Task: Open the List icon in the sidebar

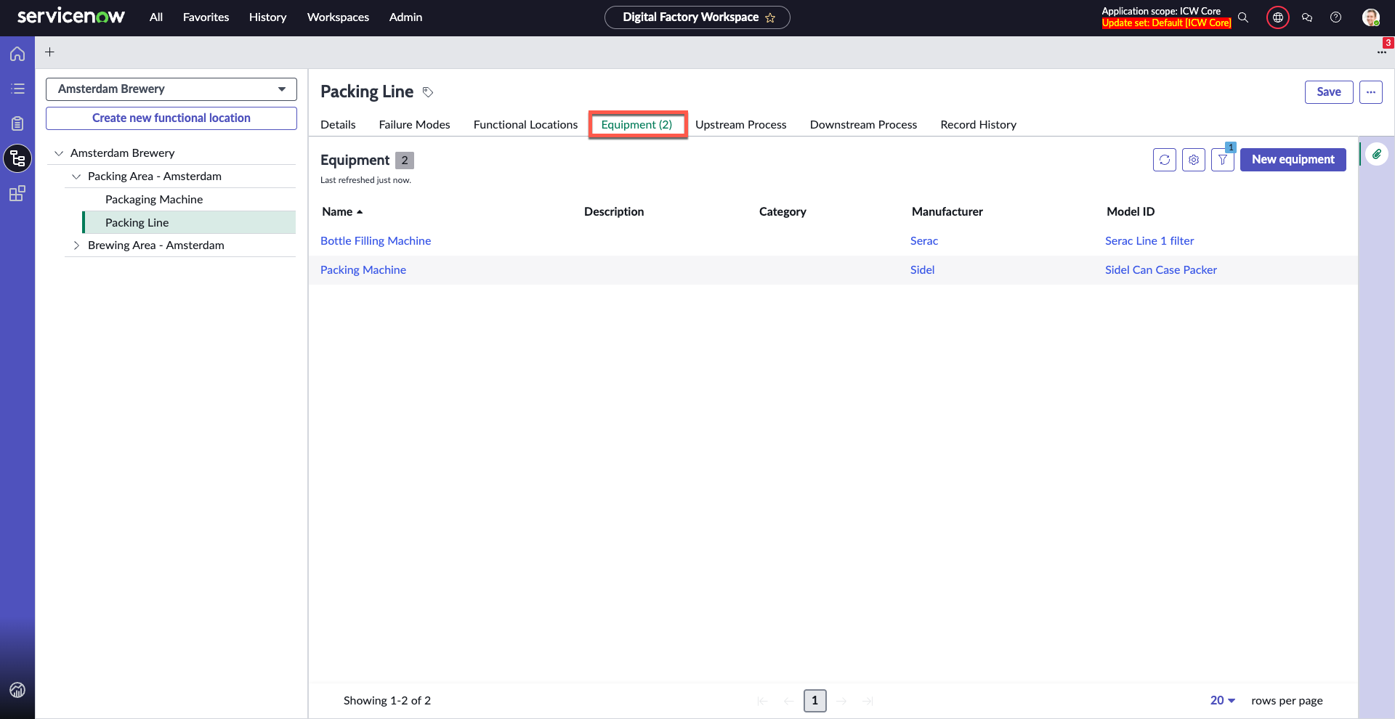Action: (x=17, y=89)
